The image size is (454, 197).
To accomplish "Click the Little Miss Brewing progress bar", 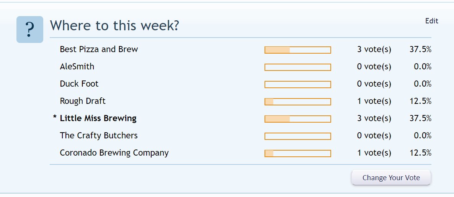I will (298, 119).
